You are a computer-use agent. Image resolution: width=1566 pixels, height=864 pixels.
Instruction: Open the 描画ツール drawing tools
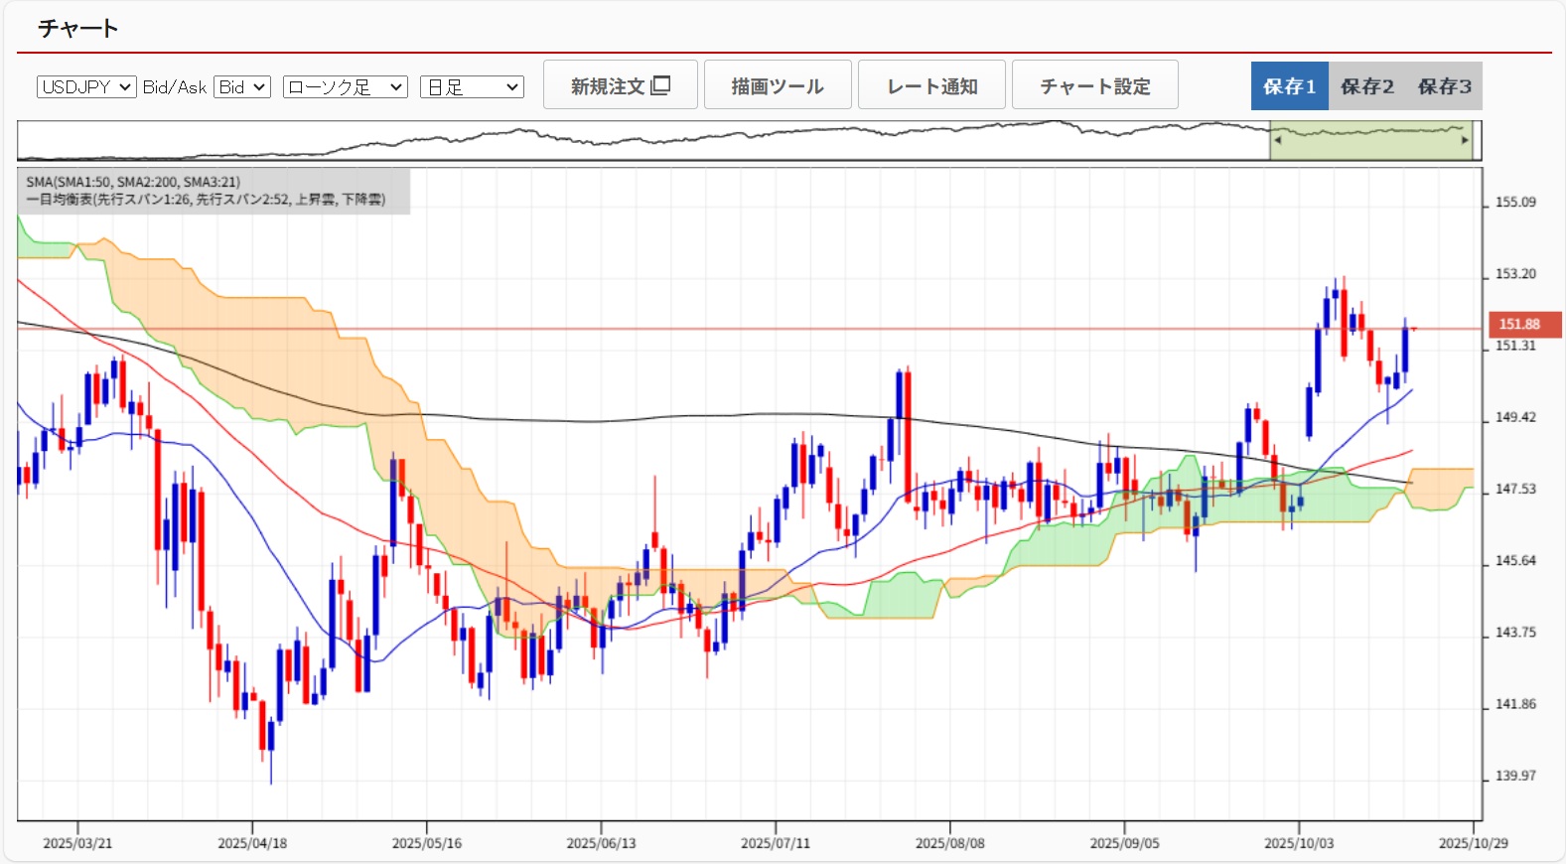pos(777,85)
